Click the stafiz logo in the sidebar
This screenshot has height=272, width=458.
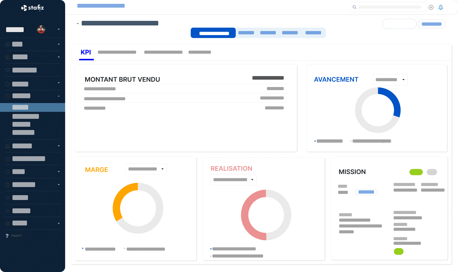33,8
